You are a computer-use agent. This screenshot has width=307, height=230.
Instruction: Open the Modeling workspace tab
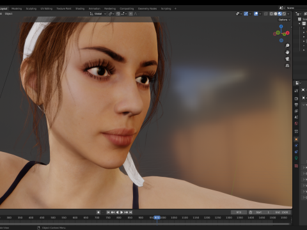pos(17,8)
